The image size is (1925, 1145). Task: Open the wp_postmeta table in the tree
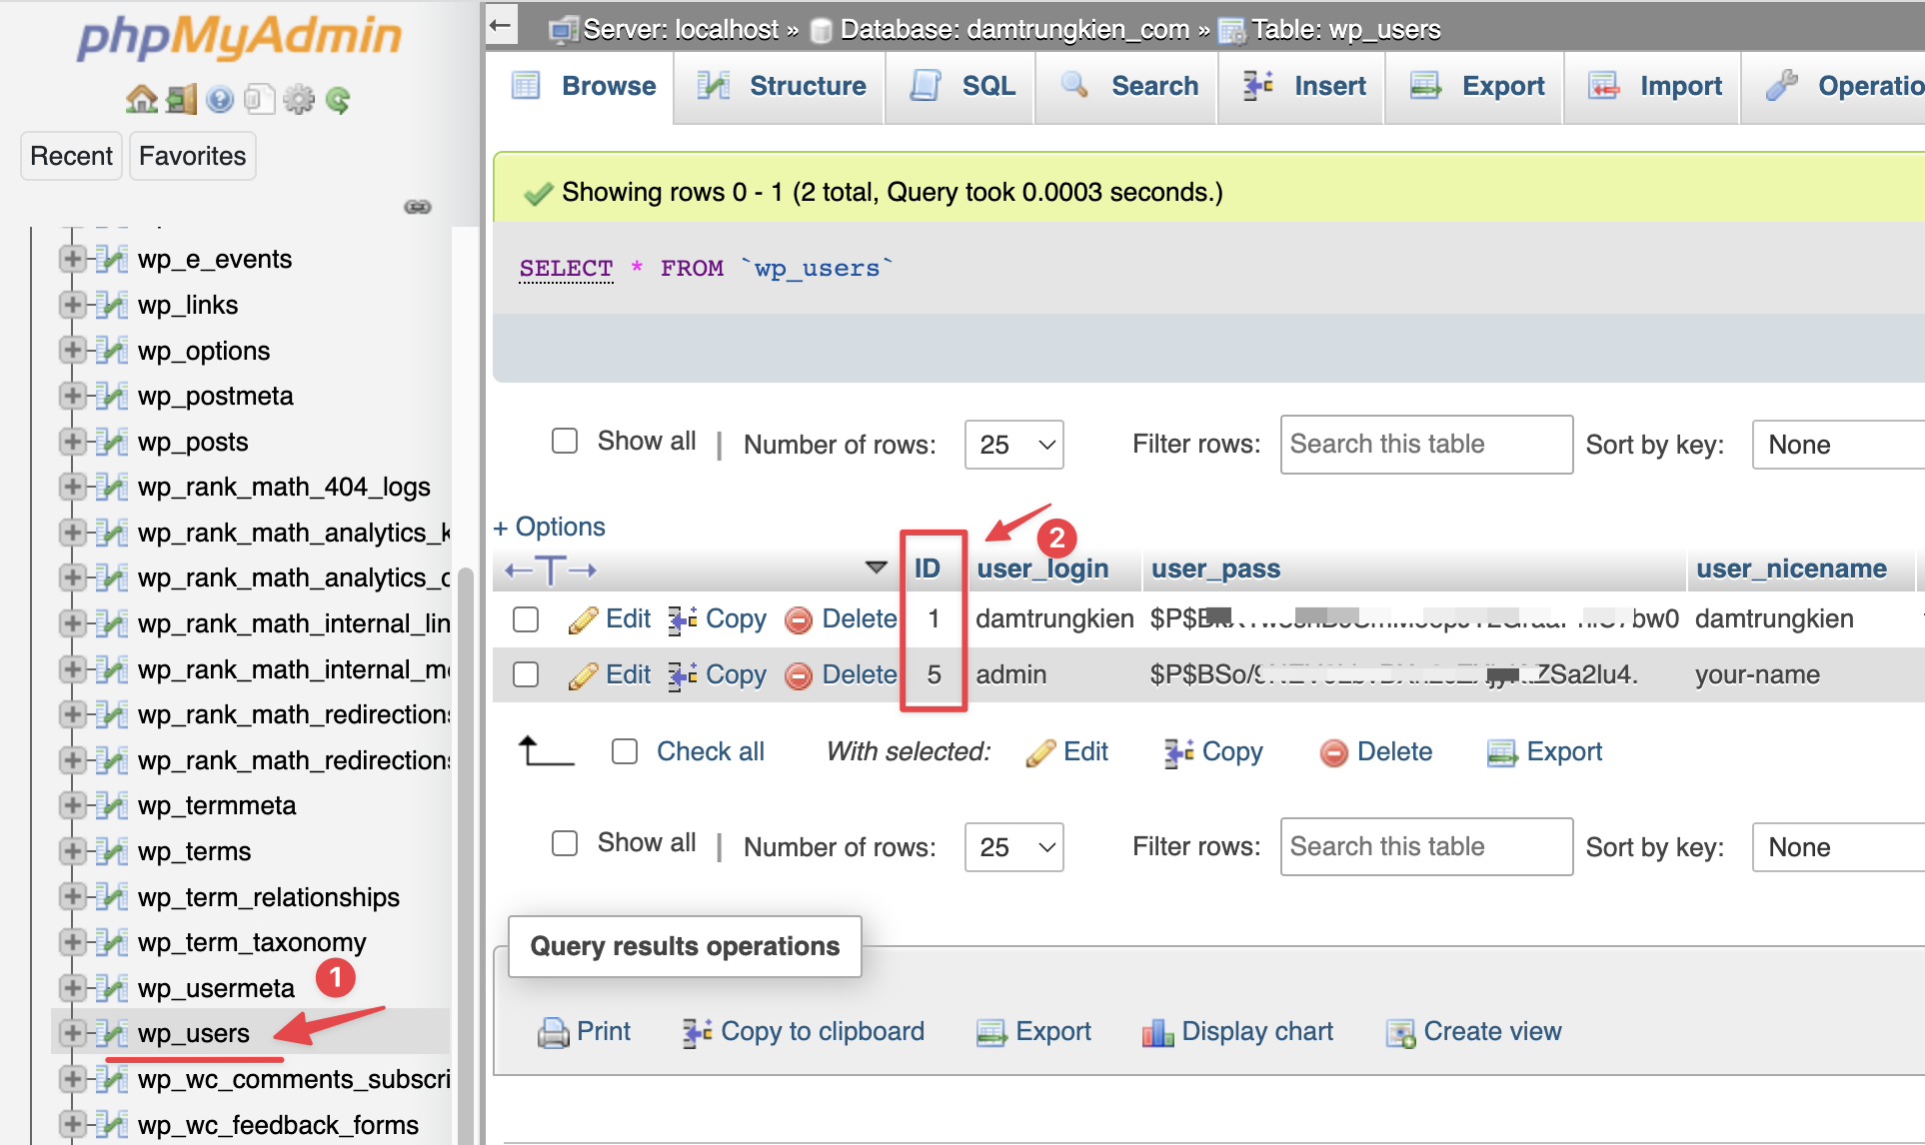coord(215,396)
